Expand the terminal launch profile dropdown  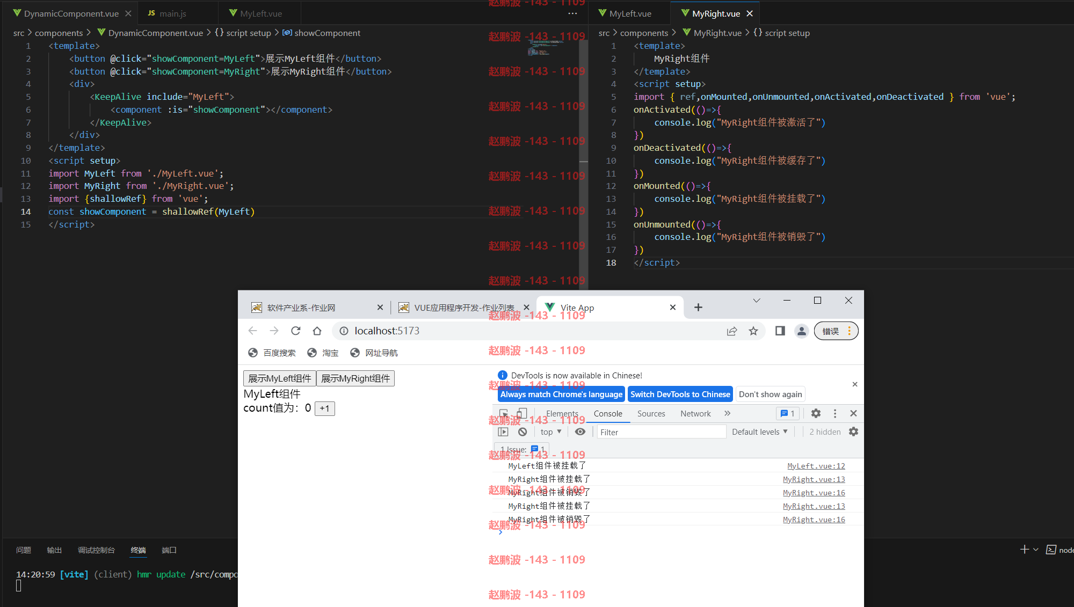[x=1036, y=550]
